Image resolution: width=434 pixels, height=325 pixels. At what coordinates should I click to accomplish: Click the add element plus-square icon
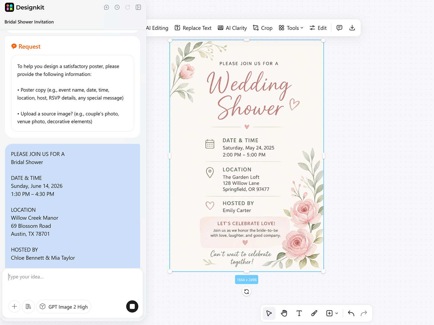click(x=329, y=313)
